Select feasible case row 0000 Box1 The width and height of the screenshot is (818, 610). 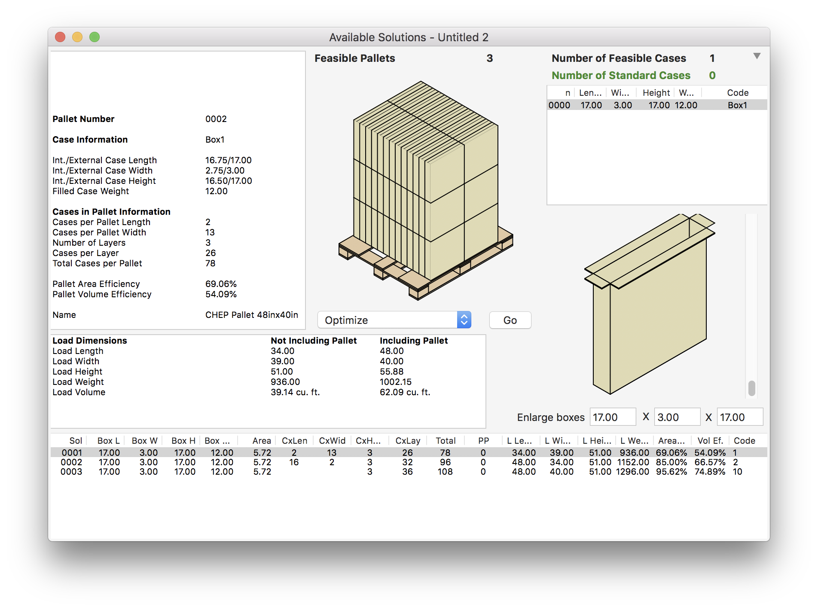pos(657,105)
